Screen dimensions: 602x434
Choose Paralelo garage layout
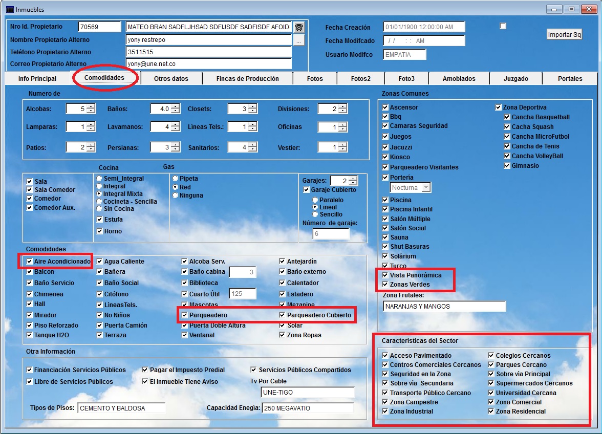click(x=315, y=200)
